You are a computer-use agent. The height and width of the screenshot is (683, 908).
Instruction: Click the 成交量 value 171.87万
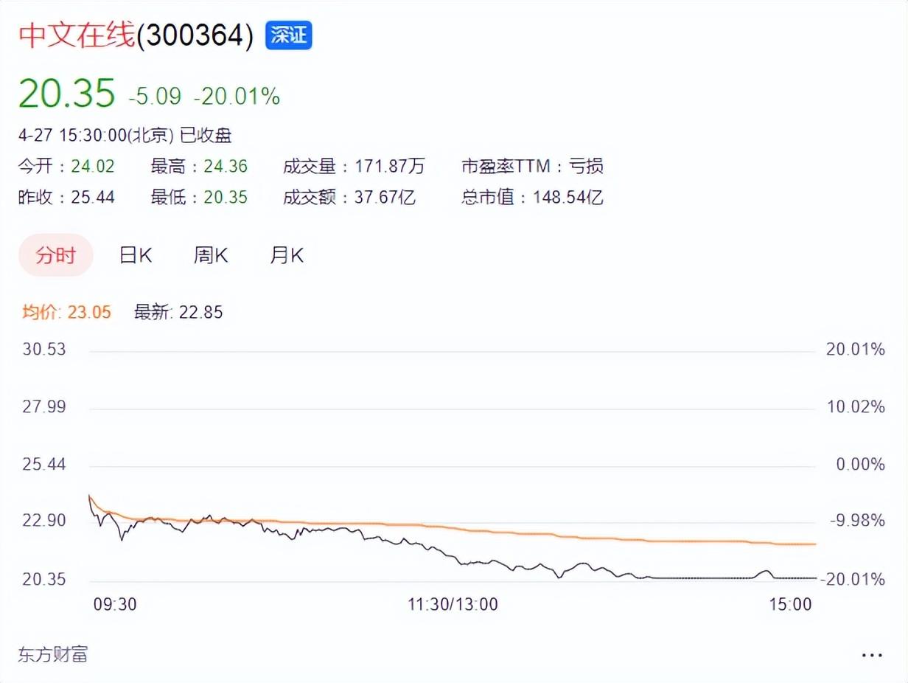point(388,167)
